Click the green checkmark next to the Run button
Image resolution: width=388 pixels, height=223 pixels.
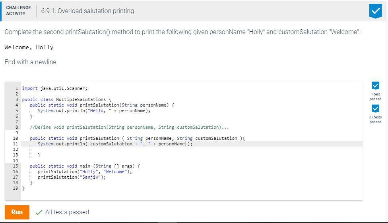[x=39, y=212]
